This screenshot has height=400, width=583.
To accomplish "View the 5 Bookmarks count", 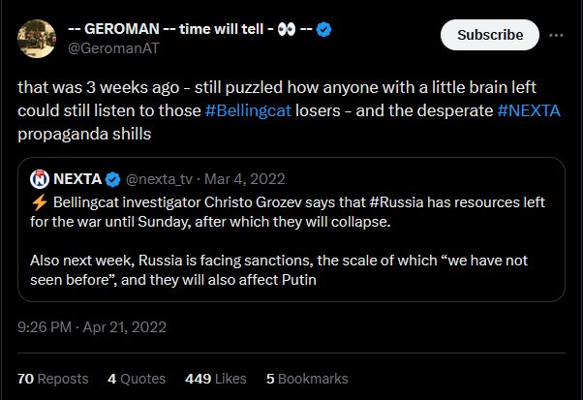I will (x=307, y=379).
